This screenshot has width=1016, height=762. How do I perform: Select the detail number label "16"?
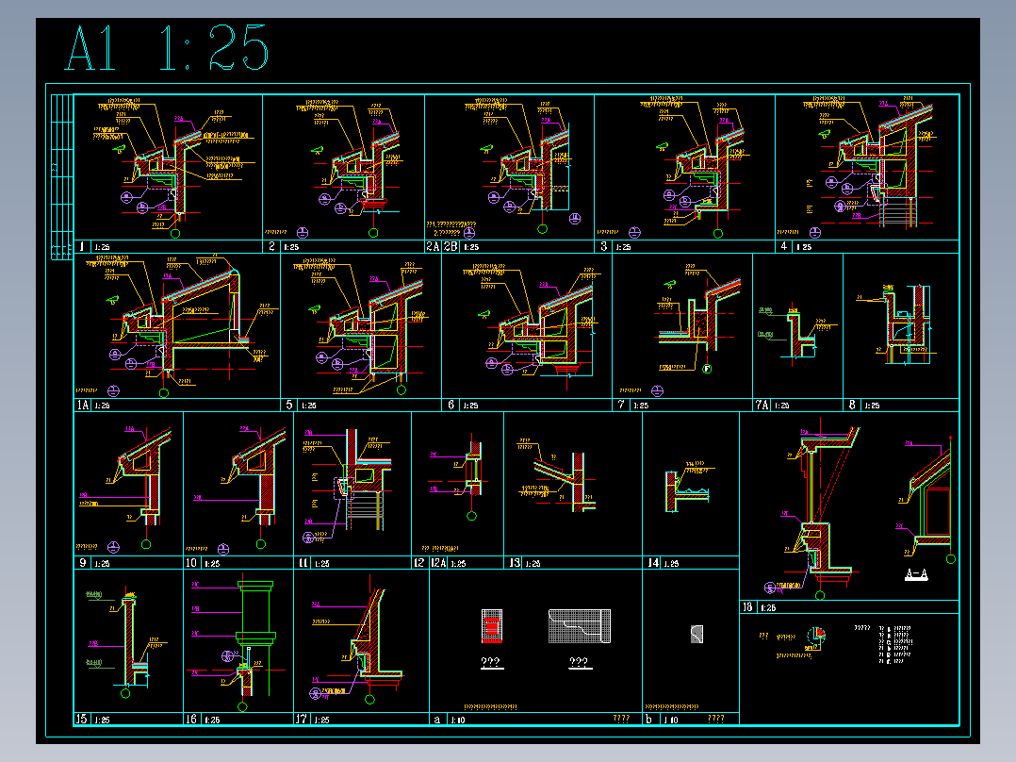pyautogui.click(x=191, y=719)
